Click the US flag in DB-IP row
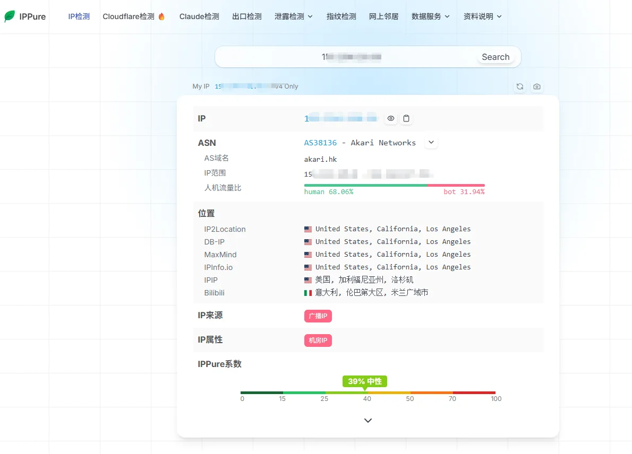This screenshot has width=632, height=454. click(x=308, y=242)
